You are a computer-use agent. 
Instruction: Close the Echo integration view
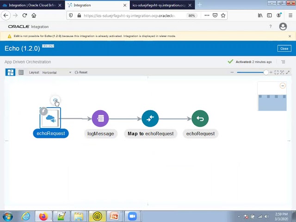pos(284,49)
